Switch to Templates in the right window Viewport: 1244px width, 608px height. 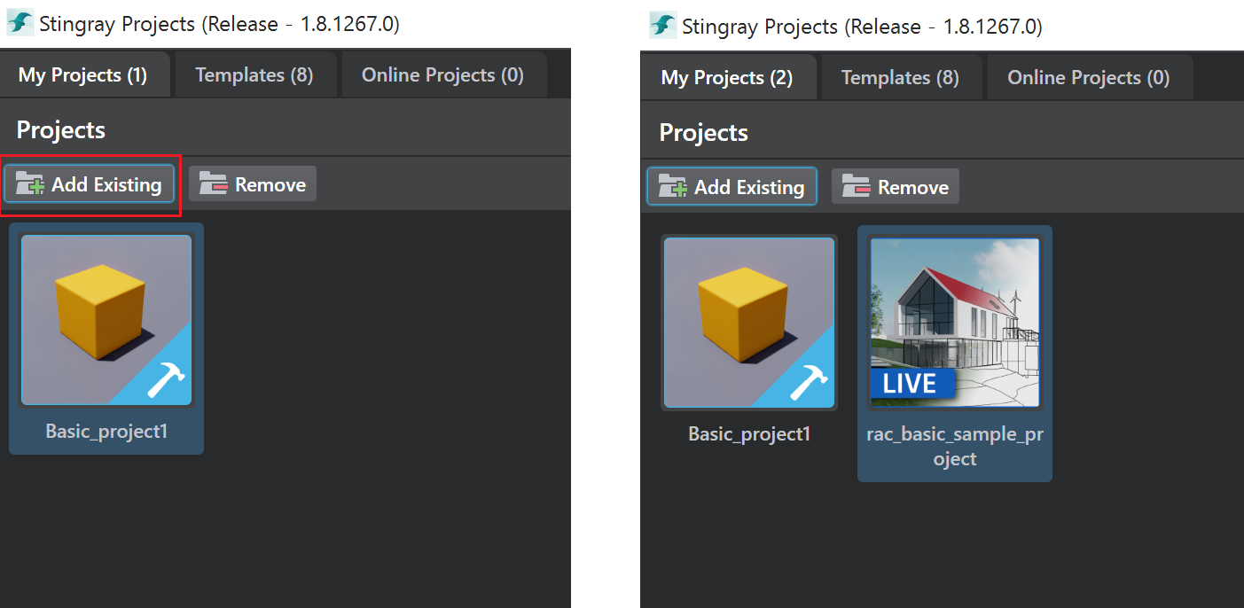tap(901, 77)
